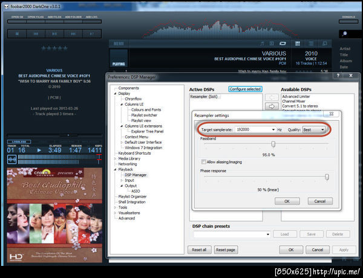Click Configure selected button

(x=245, y=89)
